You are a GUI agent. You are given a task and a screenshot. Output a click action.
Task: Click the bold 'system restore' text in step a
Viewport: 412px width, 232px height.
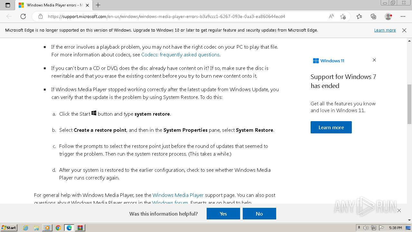152,114
